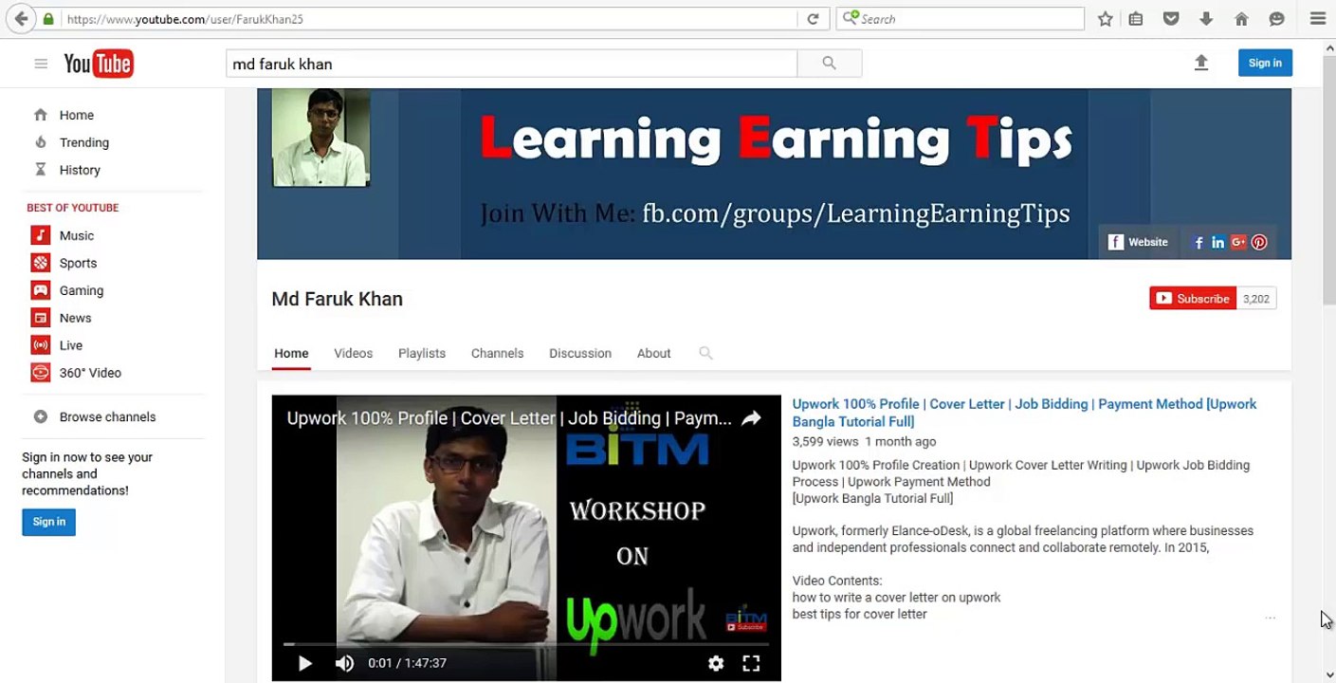Switch to the Videos tab
This screenshot has height=683, width=1336.
coord(353,353)
